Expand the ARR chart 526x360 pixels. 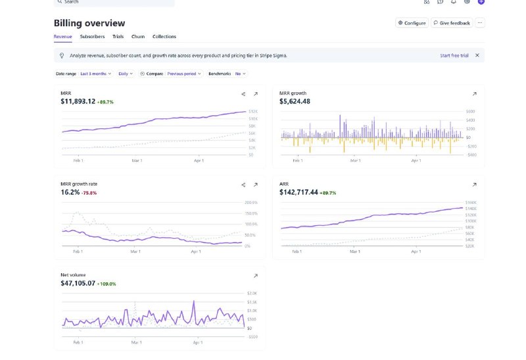[x=474, y=185]
